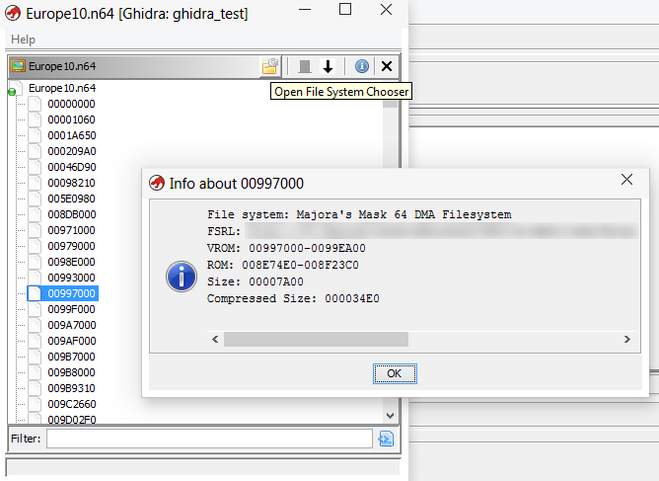Click the ROM: 008E74E0-008F23C0 line

(283, 265)
